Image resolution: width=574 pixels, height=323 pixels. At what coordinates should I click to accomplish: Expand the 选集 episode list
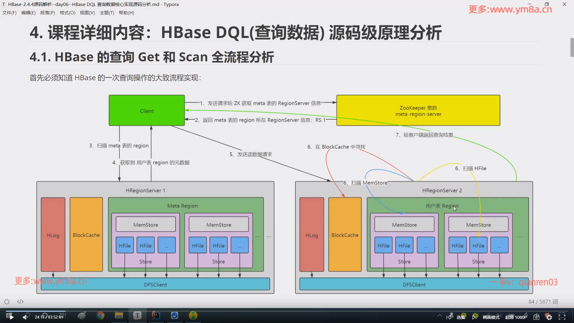point(461,317)
